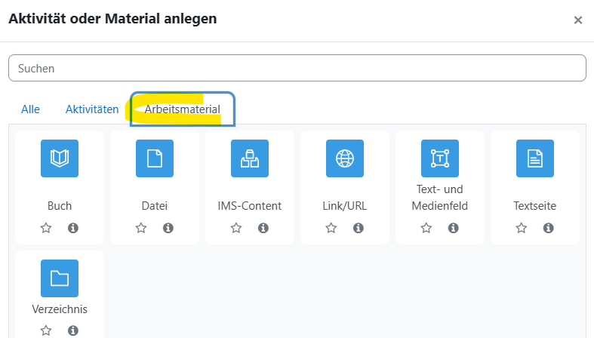Select the Textseite page icon

535,158
